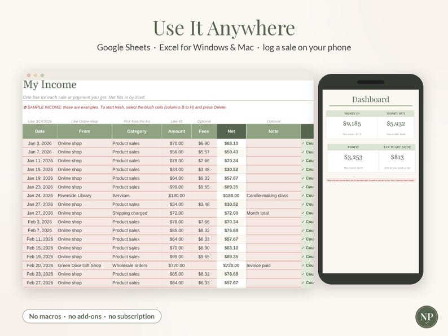Click Money In value $9,185
Viewport: 448px width, 336px height.
352,123
